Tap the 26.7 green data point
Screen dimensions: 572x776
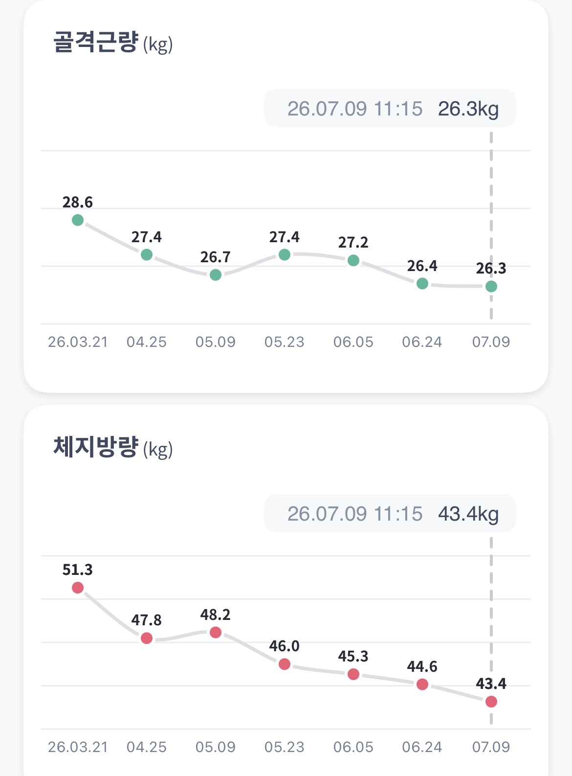coord(216,275)
